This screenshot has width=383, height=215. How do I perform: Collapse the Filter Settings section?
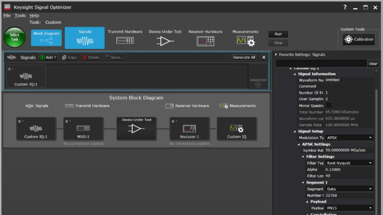click(303, 157)
